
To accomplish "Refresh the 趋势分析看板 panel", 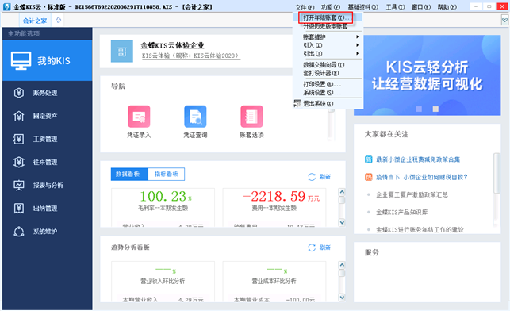I will 319,248.
